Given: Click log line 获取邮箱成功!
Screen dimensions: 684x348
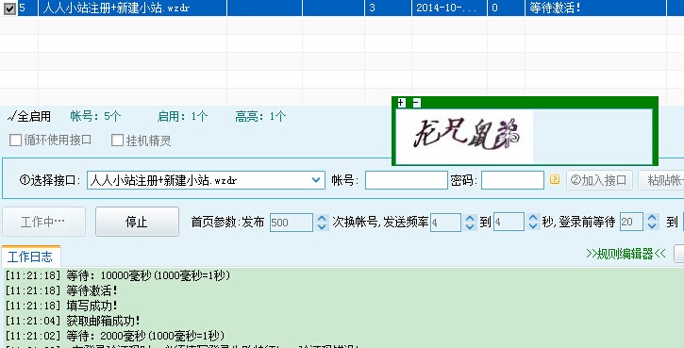Looking at the screenshot, I should tap(73, 321).
